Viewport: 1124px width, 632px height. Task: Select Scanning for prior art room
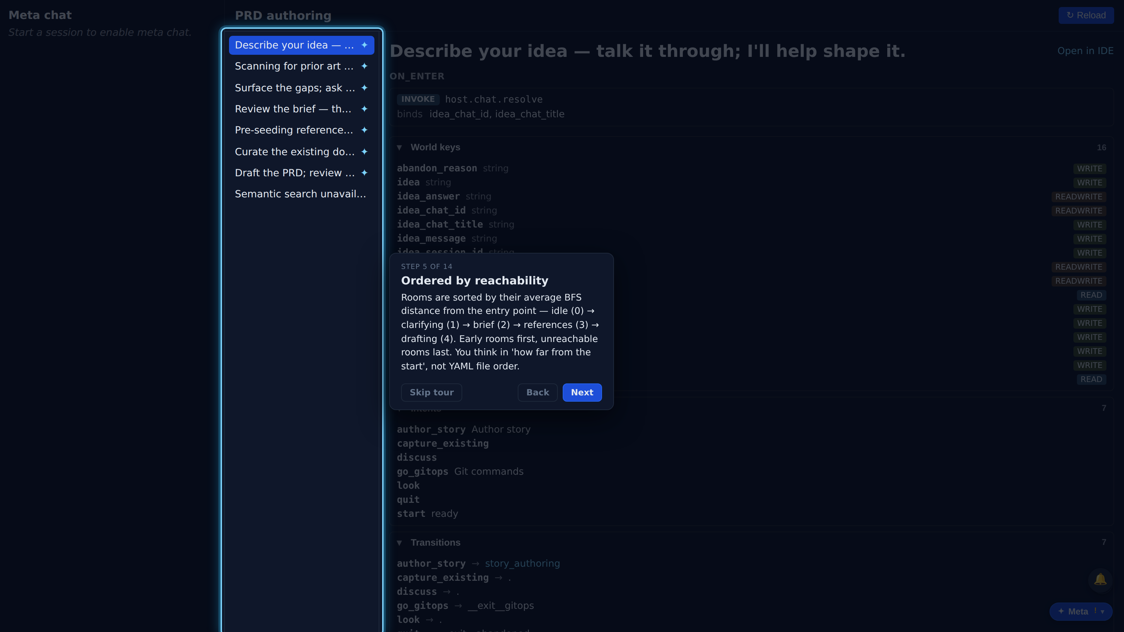tap(301, 66)
